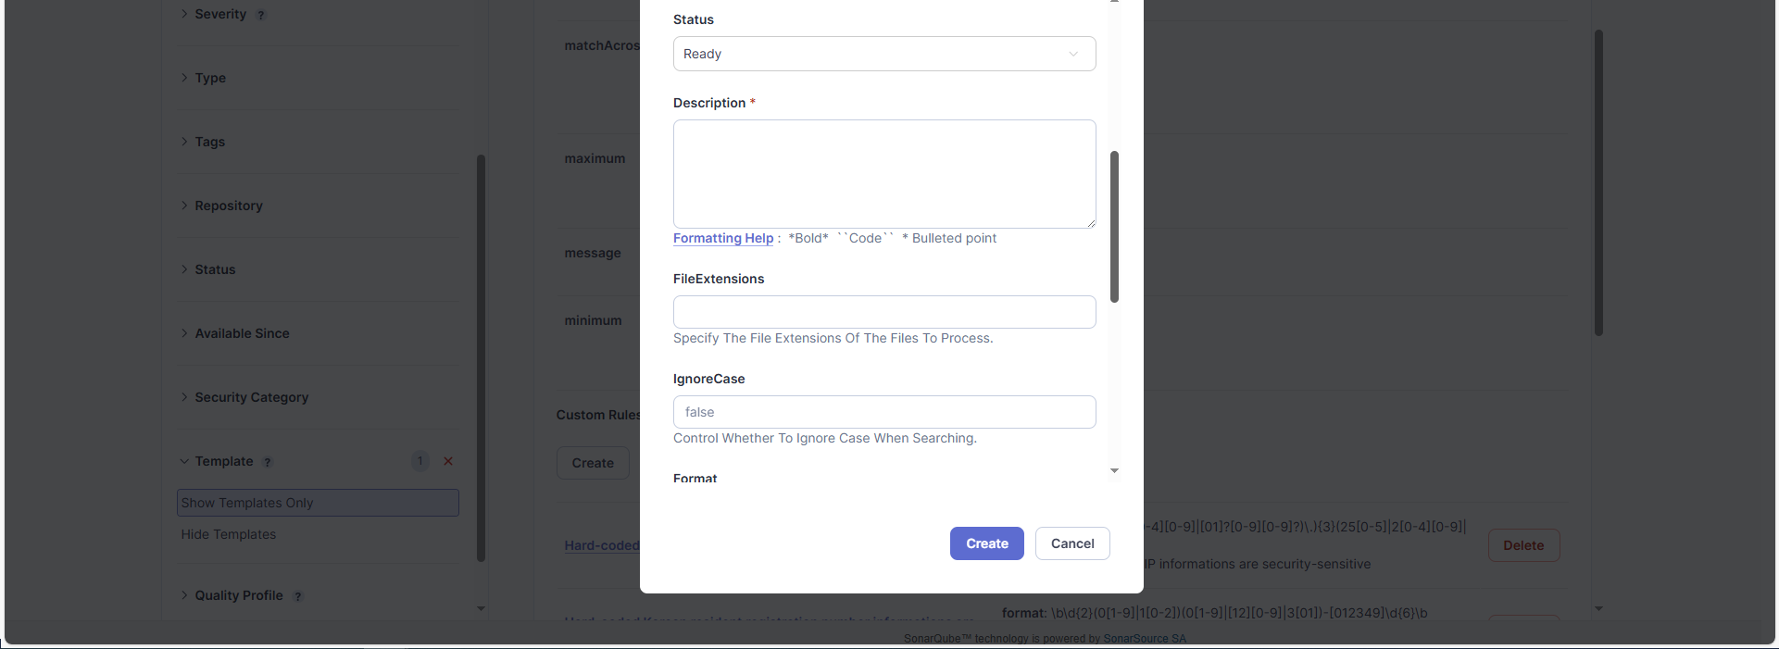Cancel the custom rule dialog
The height and width of the screenshot is (649, 1779).
tap(1072, 543)
